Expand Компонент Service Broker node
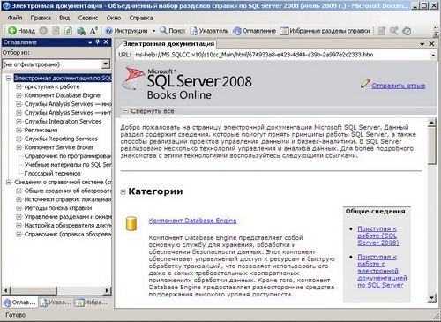This screenshot has height=322, width=441. pyautogui.click(x=19, y=147)
